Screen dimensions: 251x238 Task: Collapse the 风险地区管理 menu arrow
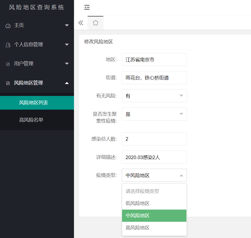pyautogui.click(x=67, y=83)
